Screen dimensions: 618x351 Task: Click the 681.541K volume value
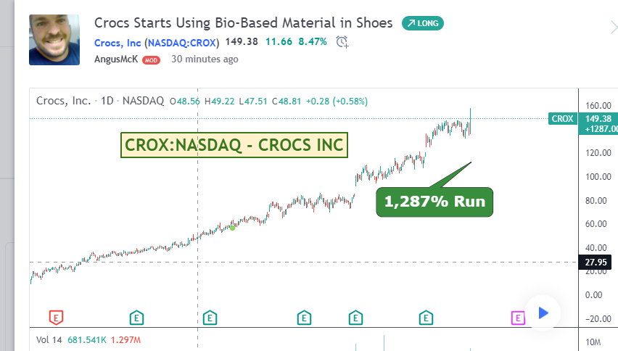pyautogui.click(x=87, y=340)
